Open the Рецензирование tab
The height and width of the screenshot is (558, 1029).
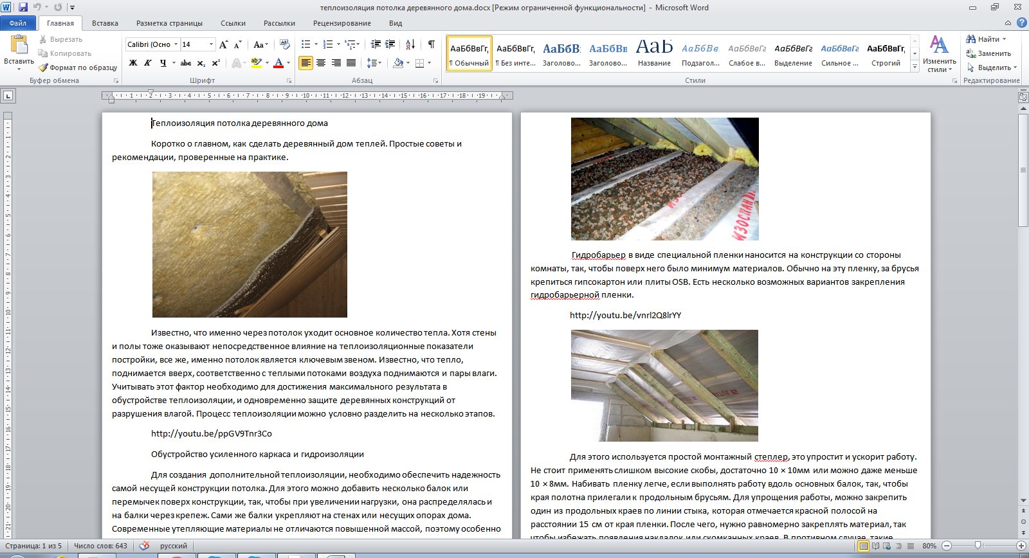coord(342,23)
